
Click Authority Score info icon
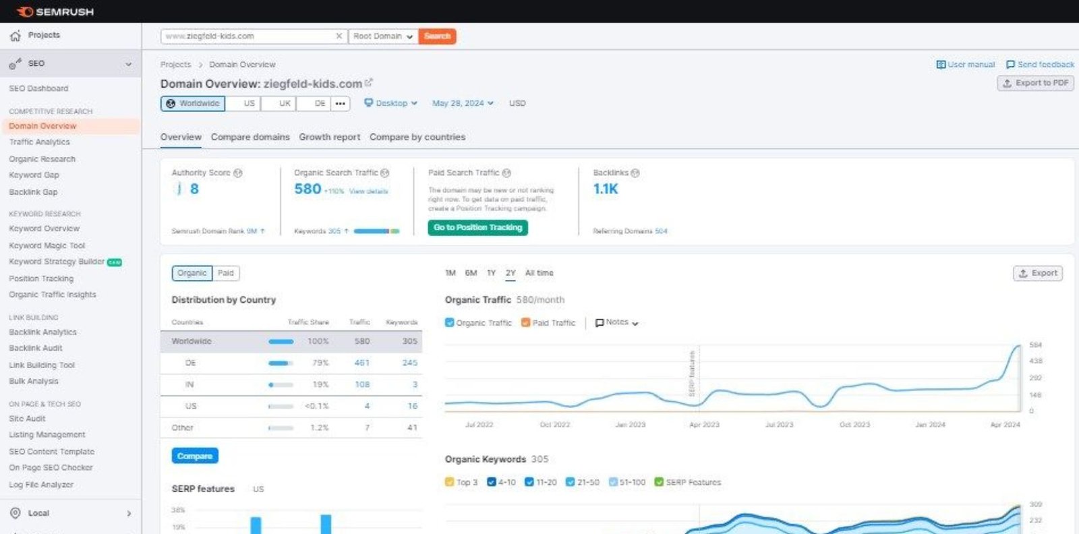coord(237,173)
